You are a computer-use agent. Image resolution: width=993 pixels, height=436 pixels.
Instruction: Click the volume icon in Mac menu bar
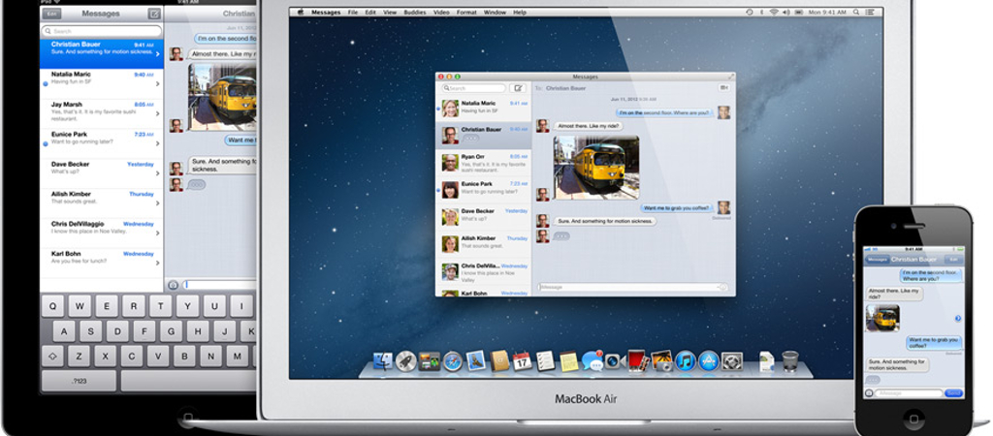pyautogui.click(x=785, y=12)
